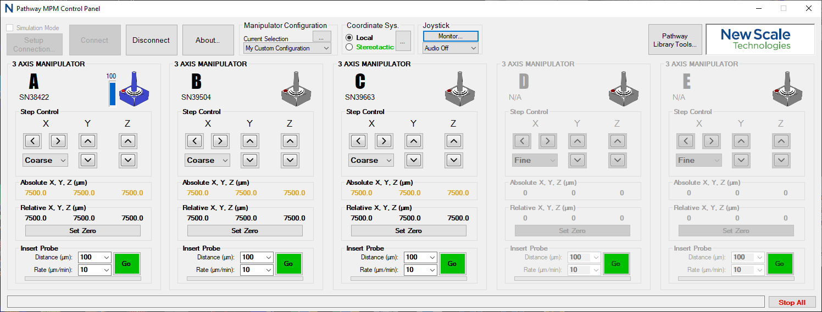The height and width of the screenshot is (312, 822).
Task: Step manipulator A Z axis up
Action: click(128, 141)
